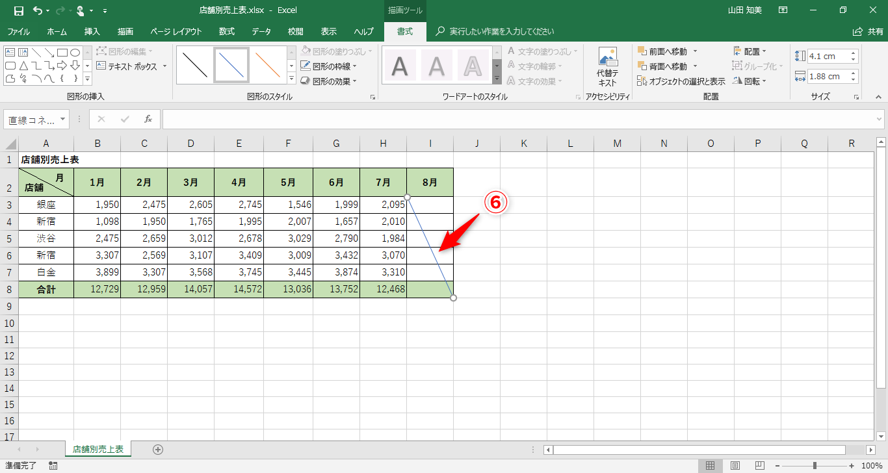This screenshot has height=473, width=888.
Task: Choose the rectangle shape
Action: (62, 52)
